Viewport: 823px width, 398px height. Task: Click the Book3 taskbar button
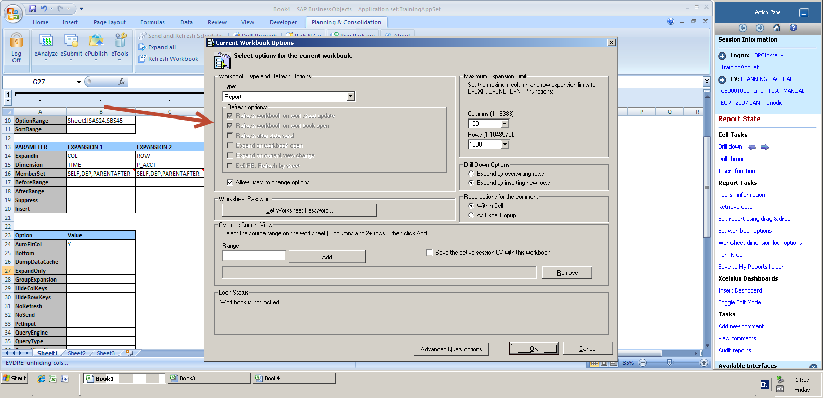click(x=210, y=378)
